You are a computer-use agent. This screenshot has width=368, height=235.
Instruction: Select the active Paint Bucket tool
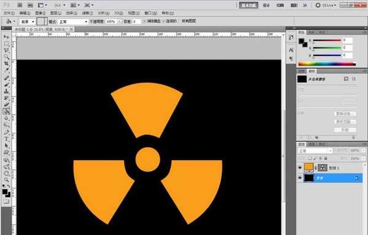[x=6, y=112]
